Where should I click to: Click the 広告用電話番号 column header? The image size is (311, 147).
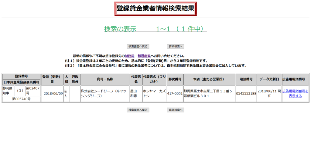295,79
